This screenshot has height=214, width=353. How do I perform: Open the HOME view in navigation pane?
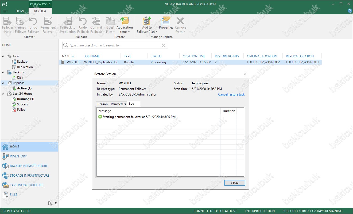(x=29, y=147)
